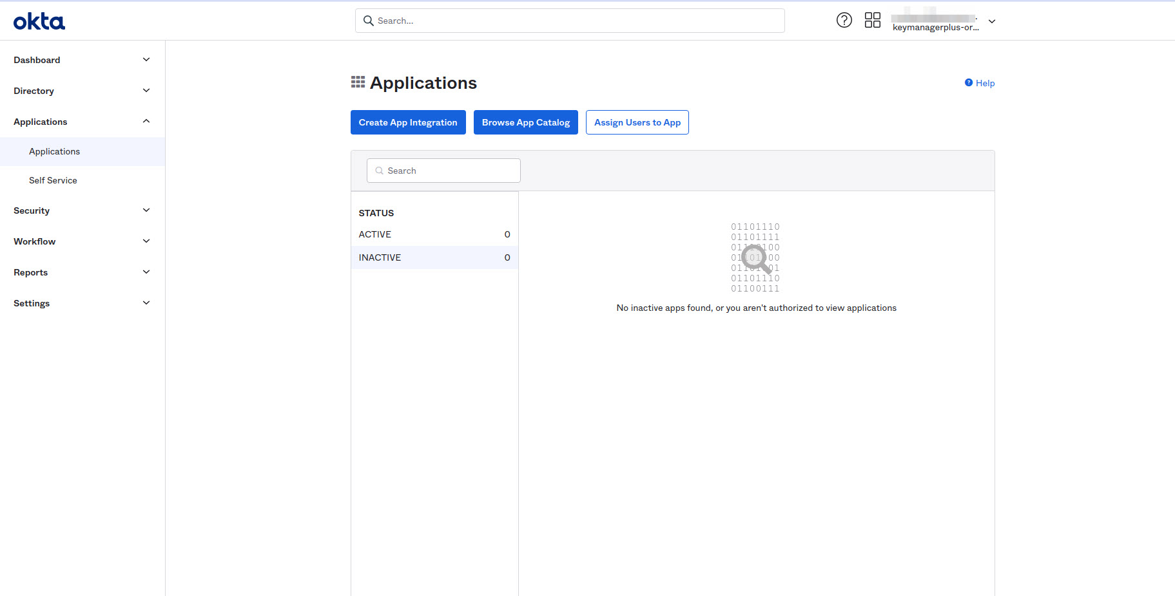The width and height of the screenshot is (1175, 596).
Task: Click the magnifier icon in the top search bar
Action: coord(368,21)
